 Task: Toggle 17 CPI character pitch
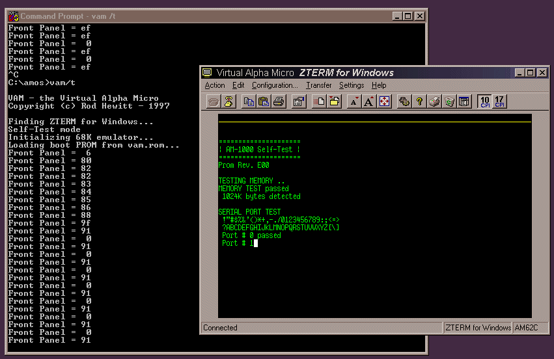pyautogui.click(x=500, y=101)
